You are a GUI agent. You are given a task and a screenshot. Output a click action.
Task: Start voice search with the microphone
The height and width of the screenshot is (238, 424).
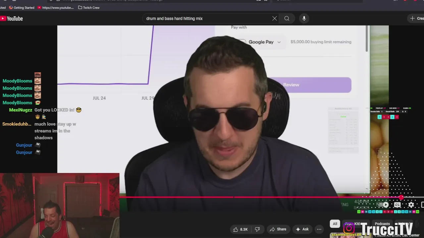point(304,19)
